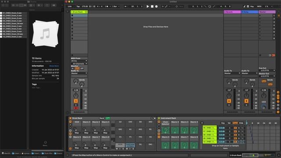Click Map button under KICK macro
Screen dimensions: 281x158
[77, 133]
